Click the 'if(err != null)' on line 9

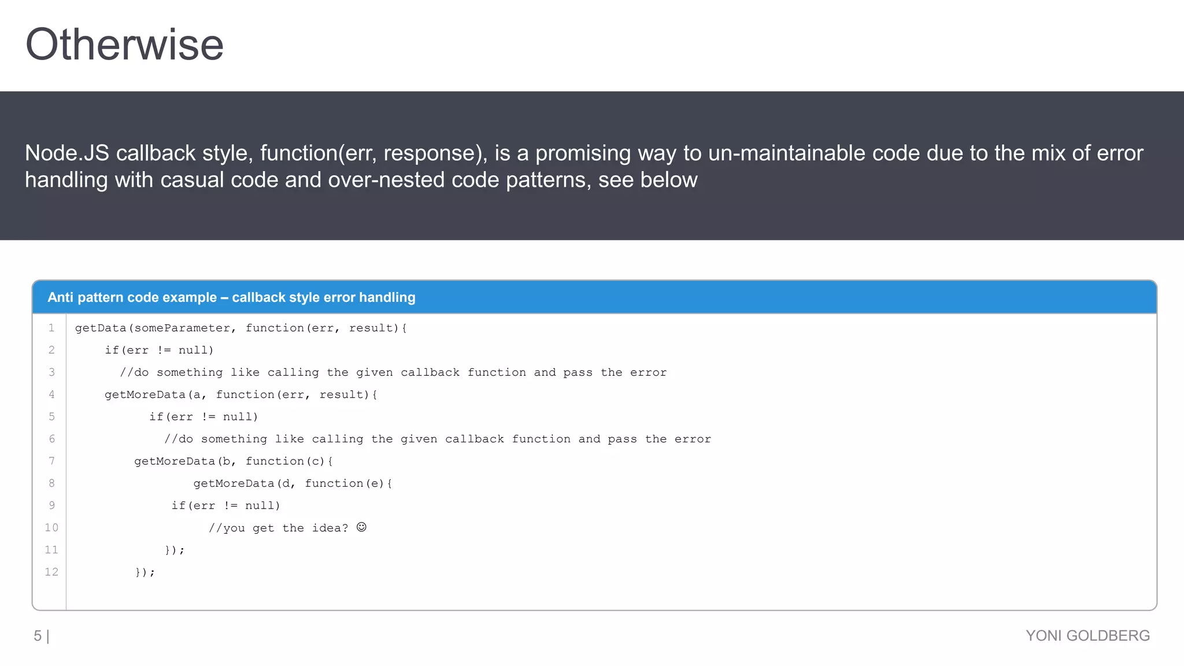[x=225, y=505]
